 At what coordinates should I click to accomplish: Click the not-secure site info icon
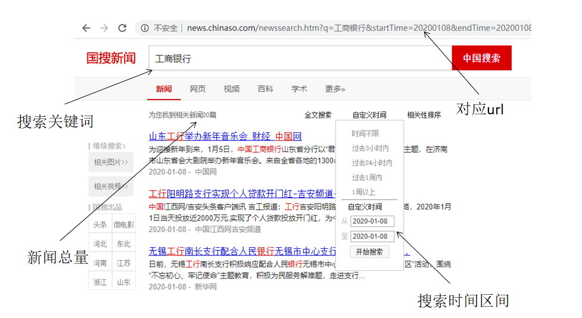145,28
